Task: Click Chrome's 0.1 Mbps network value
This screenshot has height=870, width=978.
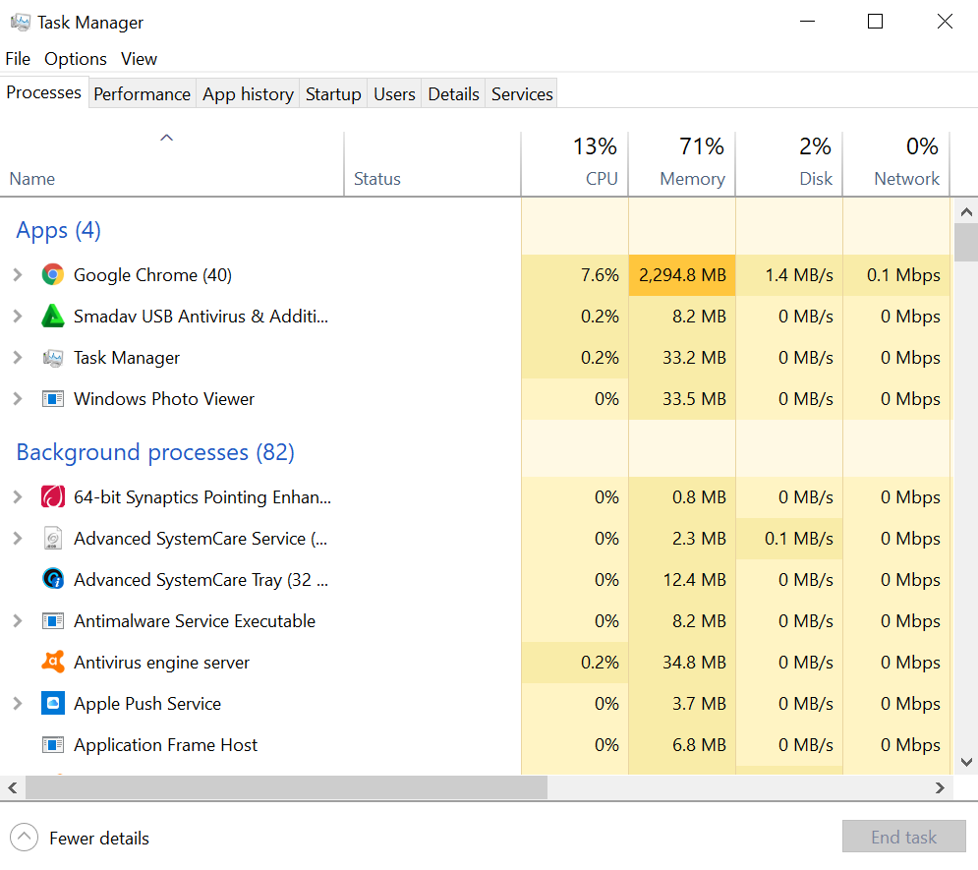Action: (903, 275)
